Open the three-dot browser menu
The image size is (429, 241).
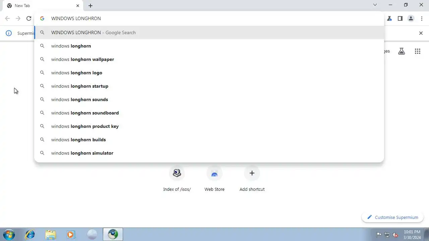tap(422, 18)
